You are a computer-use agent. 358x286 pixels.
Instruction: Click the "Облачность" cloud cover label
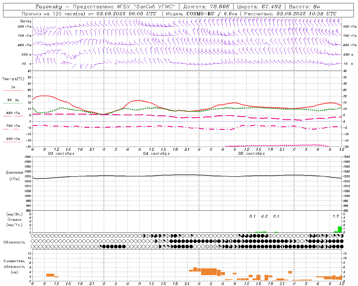14,242
